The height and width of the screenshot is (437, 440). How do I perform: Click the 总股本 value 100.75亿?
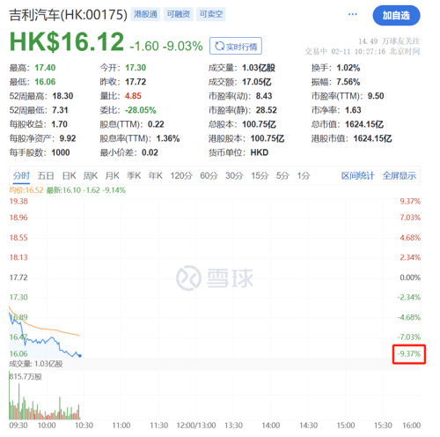[x=259, y=124]
